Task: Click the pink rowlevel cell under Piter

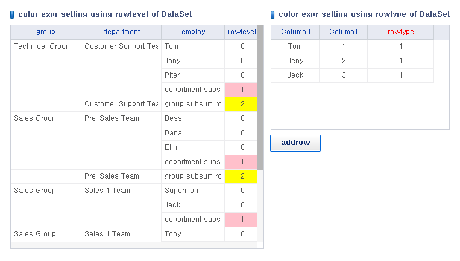Action: pyautogui.click(x=241, y=90)
